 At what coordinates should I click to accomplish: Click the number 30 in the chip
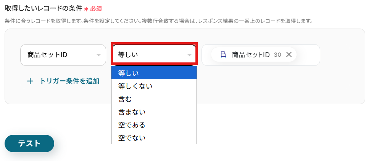pyautogui.click(x=277, y=55)
